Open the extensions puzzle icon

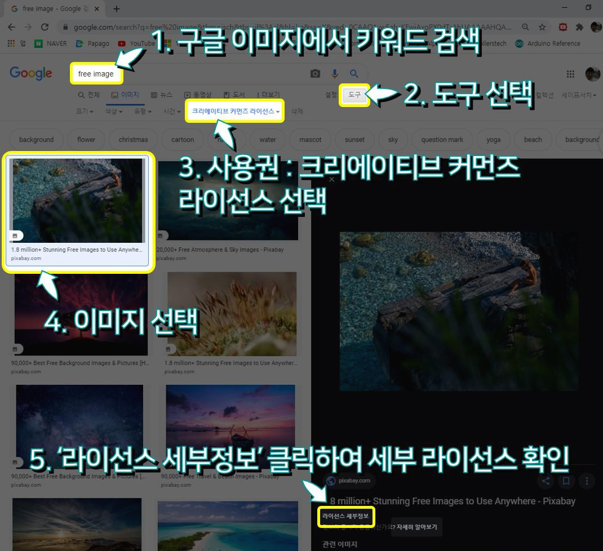point(579,27)
